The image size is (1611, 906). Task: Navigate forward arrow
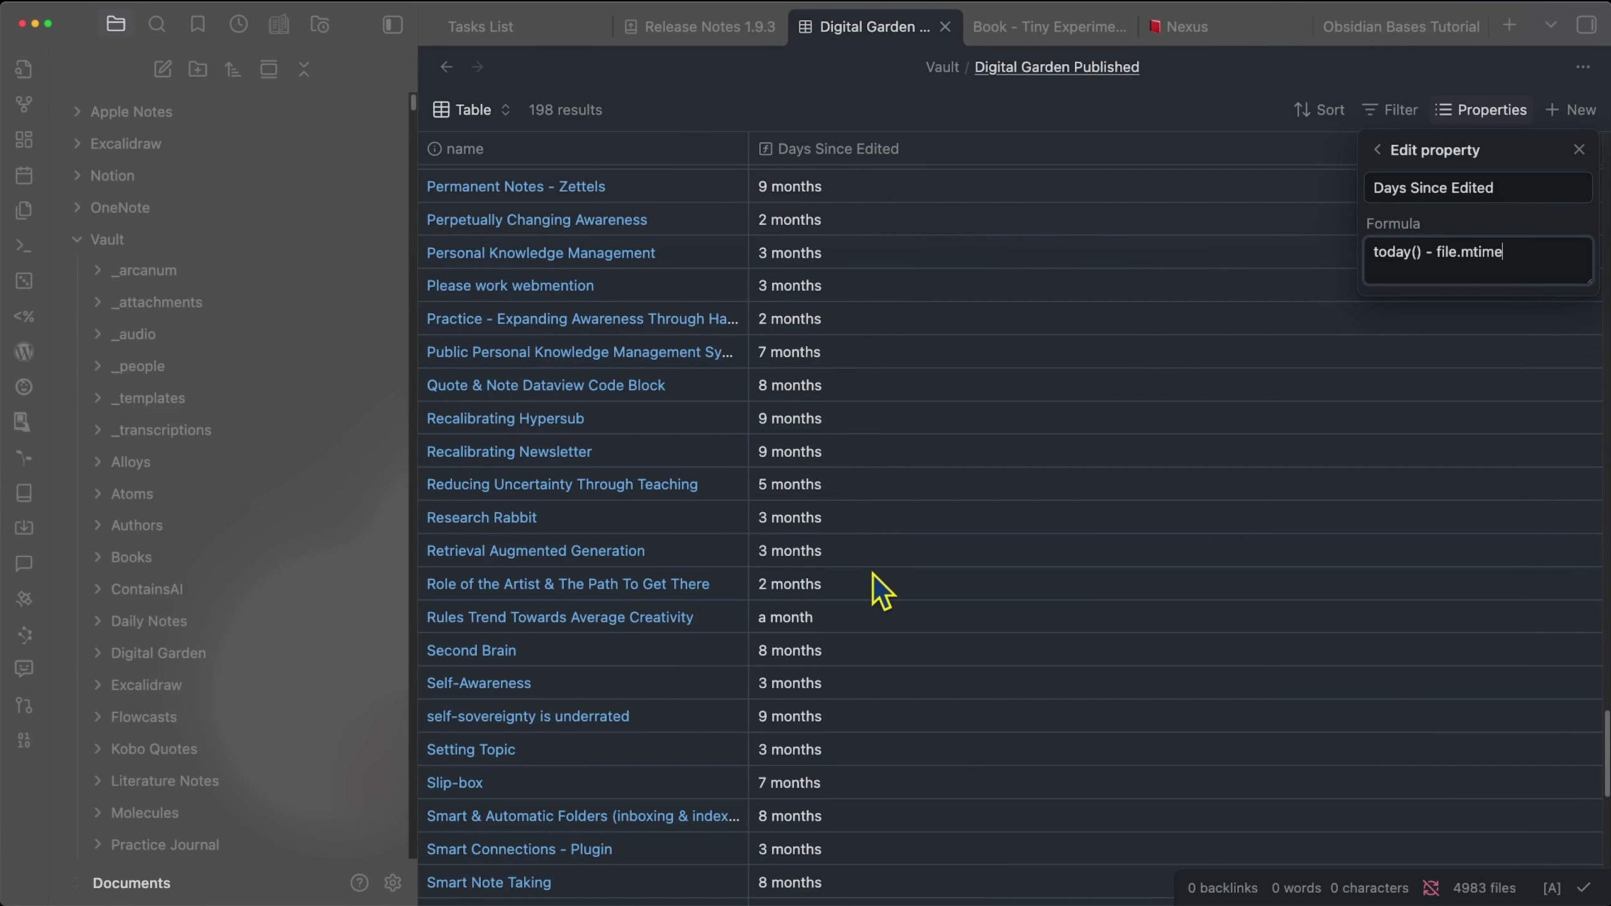[477, 67]
